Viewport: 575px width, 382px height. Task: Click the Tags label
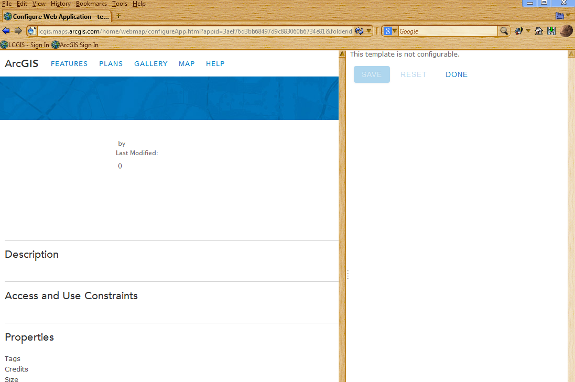(13, 358)
